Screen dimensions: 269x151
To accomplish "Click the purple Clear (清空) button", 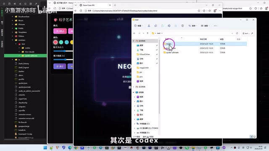I will click(60, 66).
